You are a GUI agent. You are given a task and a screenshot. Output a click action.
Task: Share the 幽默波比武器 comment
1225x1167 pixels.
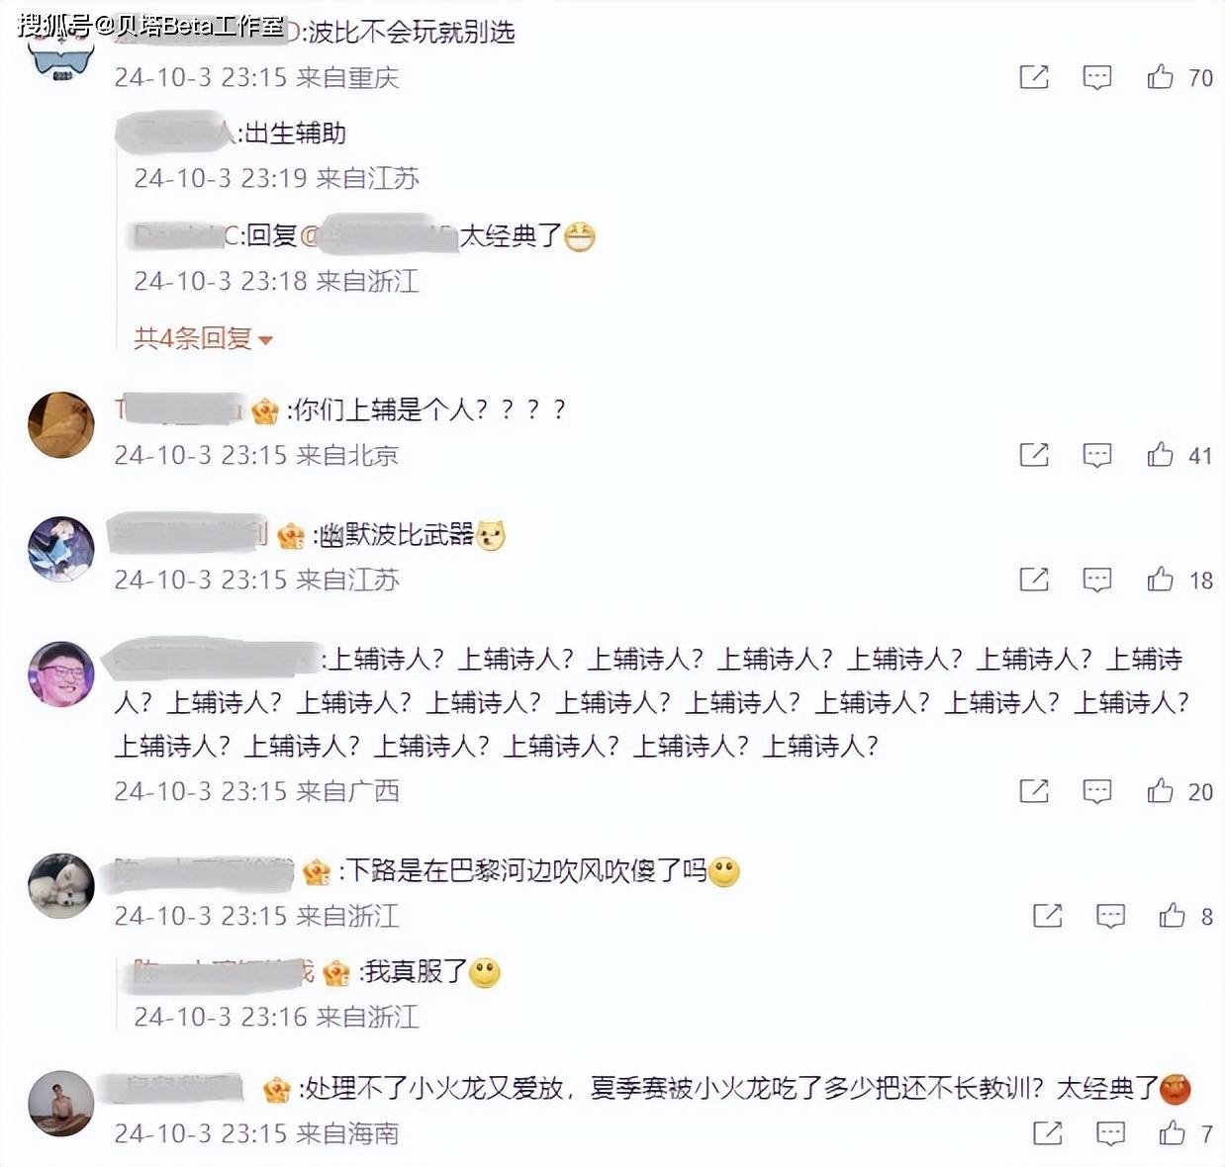1034,580
